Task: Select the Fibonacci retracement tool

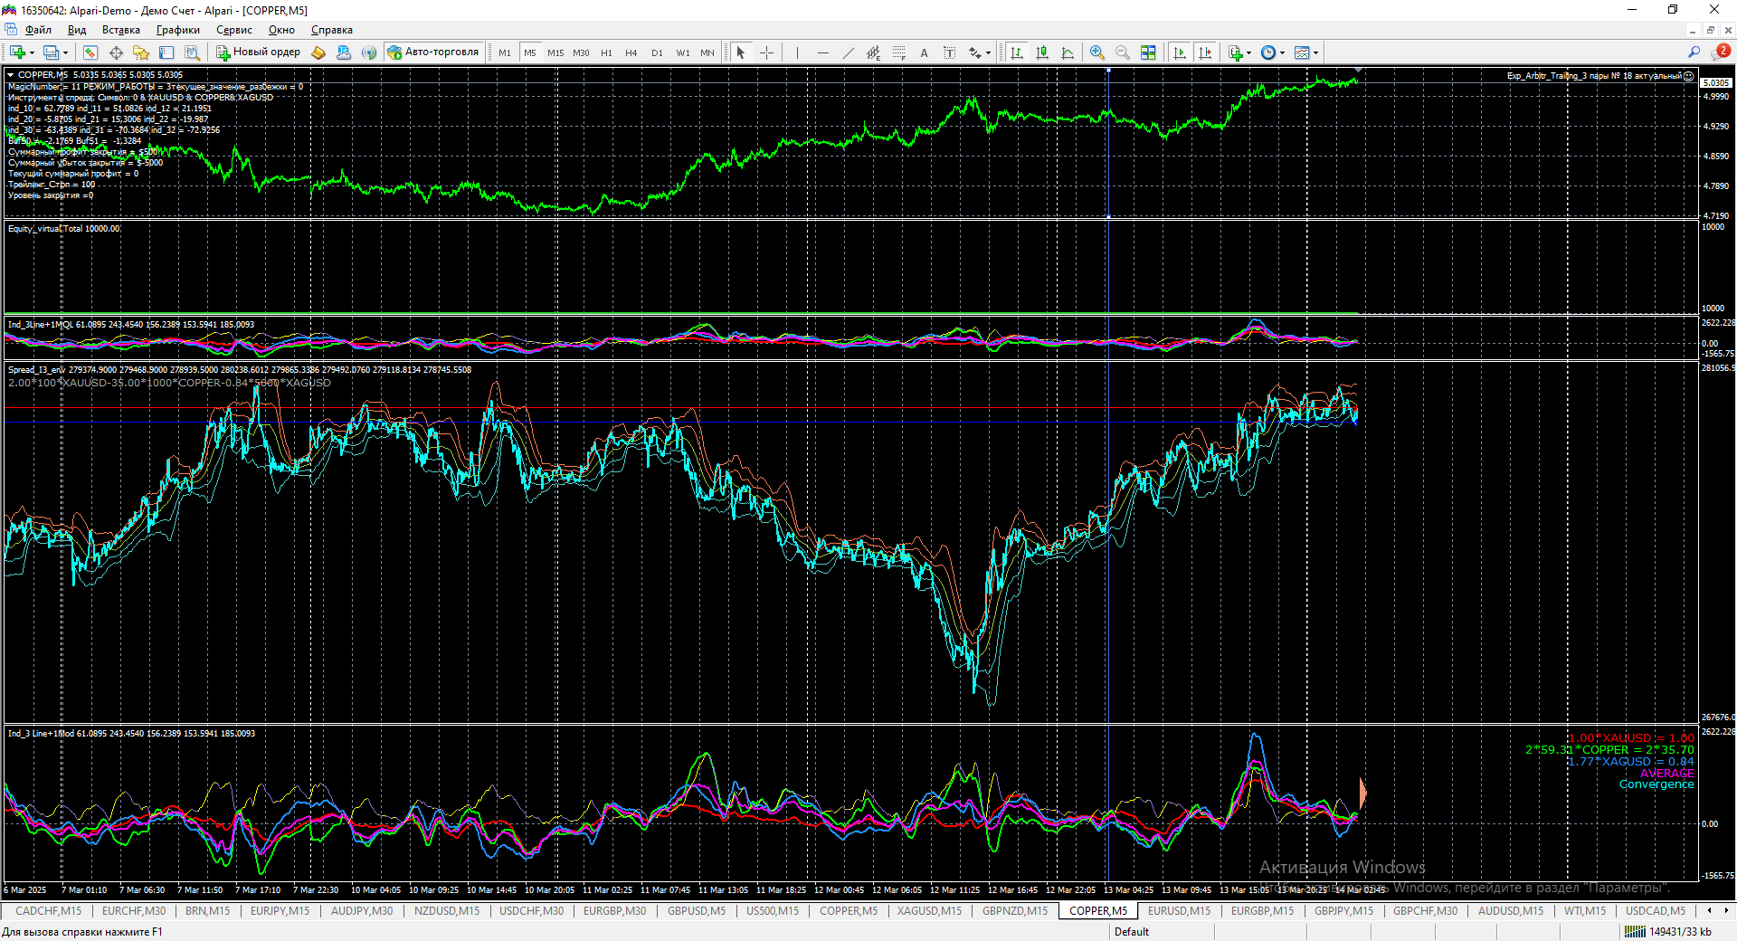Action: click(x=898, y=52)
